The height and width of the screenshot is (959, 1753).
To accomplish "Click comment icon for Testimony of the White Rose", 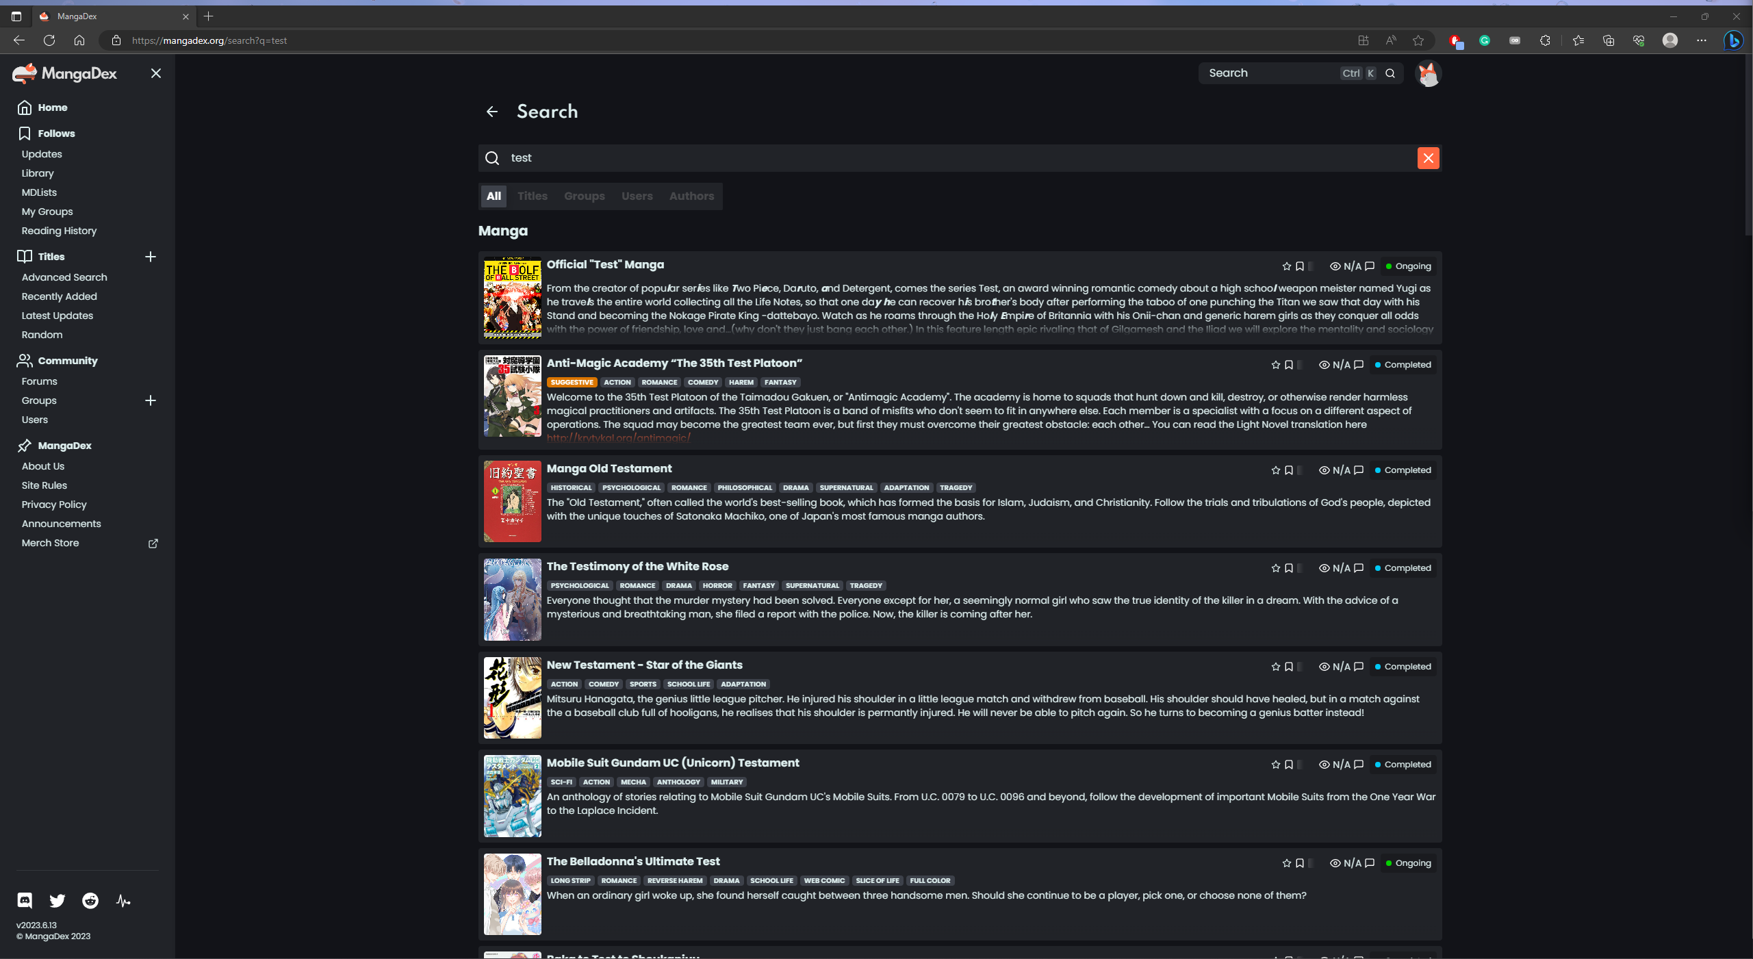I will [1359, 568].
